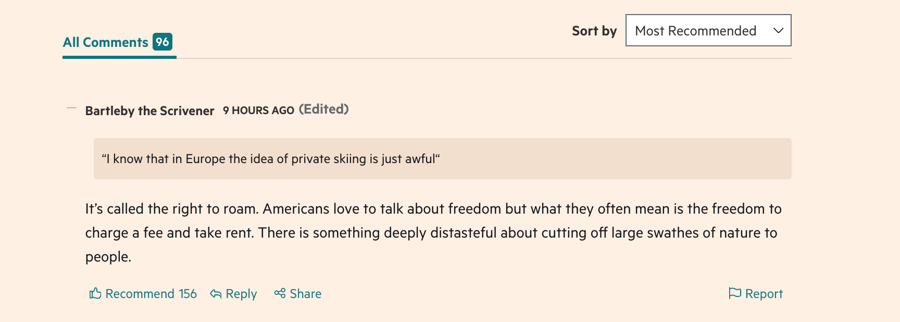Screen dimensions: 900x322
Task: Click the Reply arrow icon
Action: 216,294
